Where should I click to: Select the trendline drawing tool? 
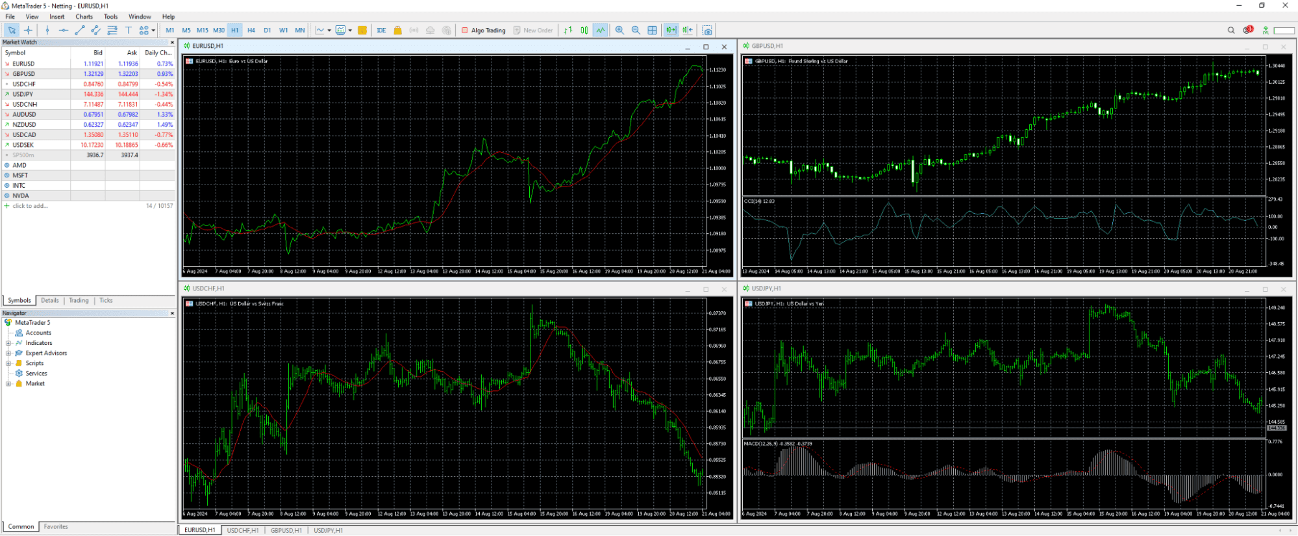(x=80, y=31)
